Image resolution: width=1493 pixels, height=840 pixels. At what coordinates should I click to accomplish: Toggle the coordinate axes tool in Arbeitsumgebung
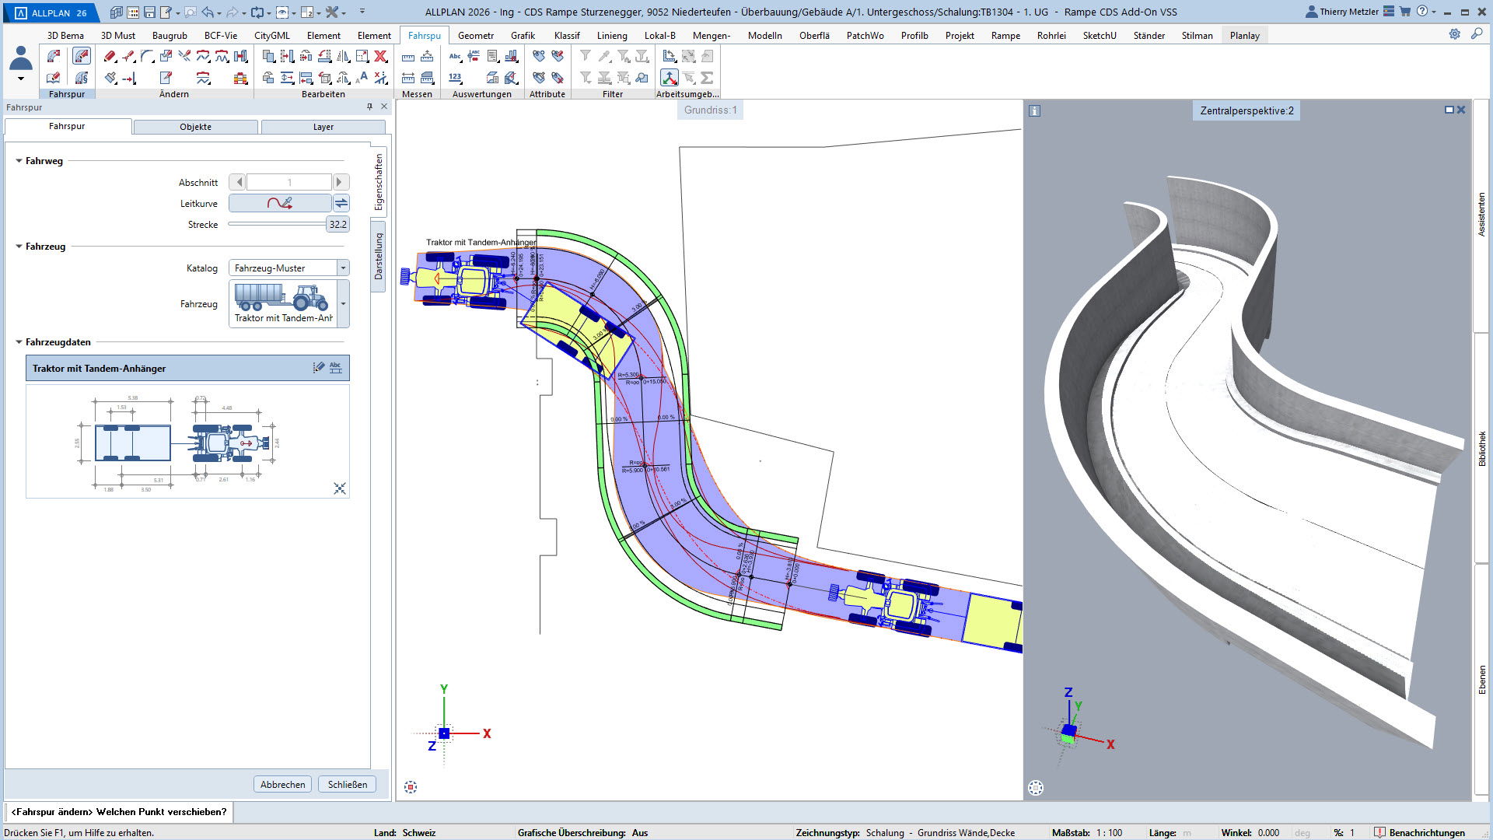pos(669,78)
